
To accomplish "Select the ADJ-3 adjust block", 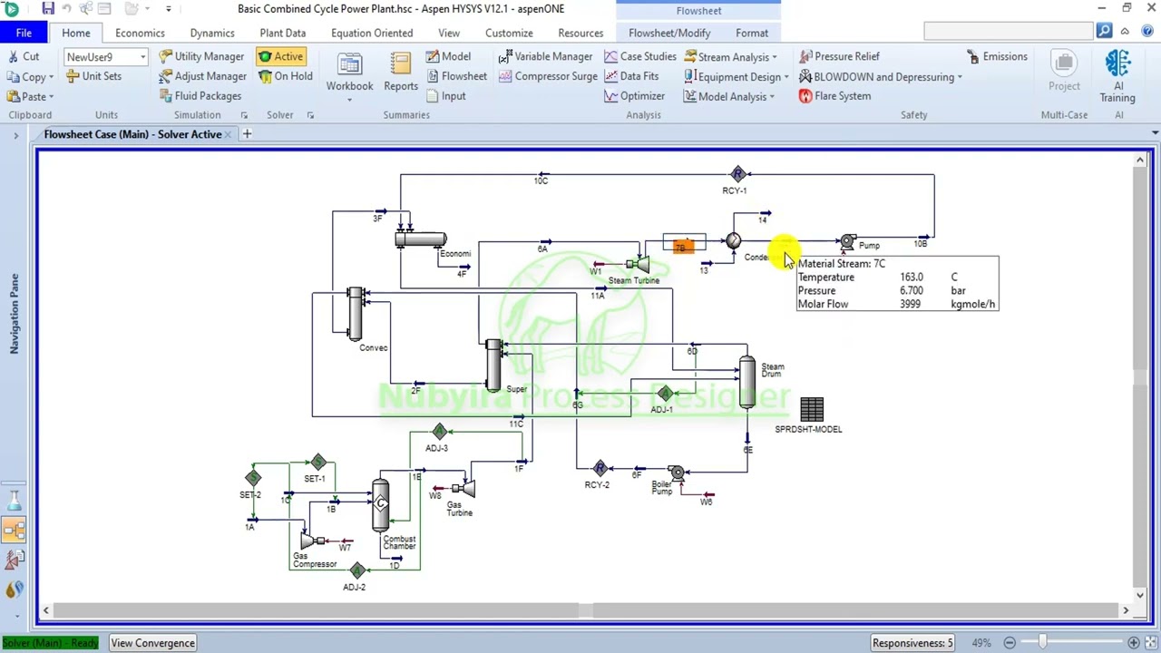I will [439, 432].
